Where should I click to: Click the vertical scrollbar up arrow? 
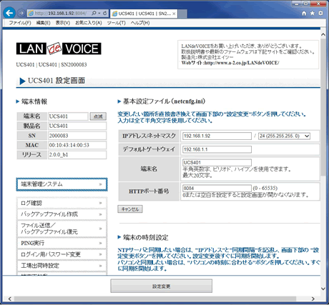coord(323,34)
